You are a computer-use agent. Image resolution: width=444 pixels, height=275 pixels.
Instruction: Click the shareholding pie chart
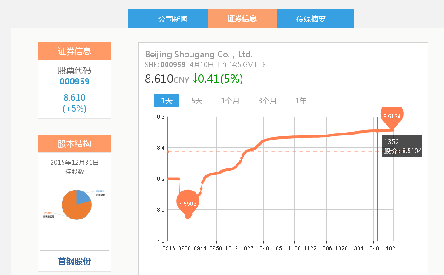coord(77,204)
